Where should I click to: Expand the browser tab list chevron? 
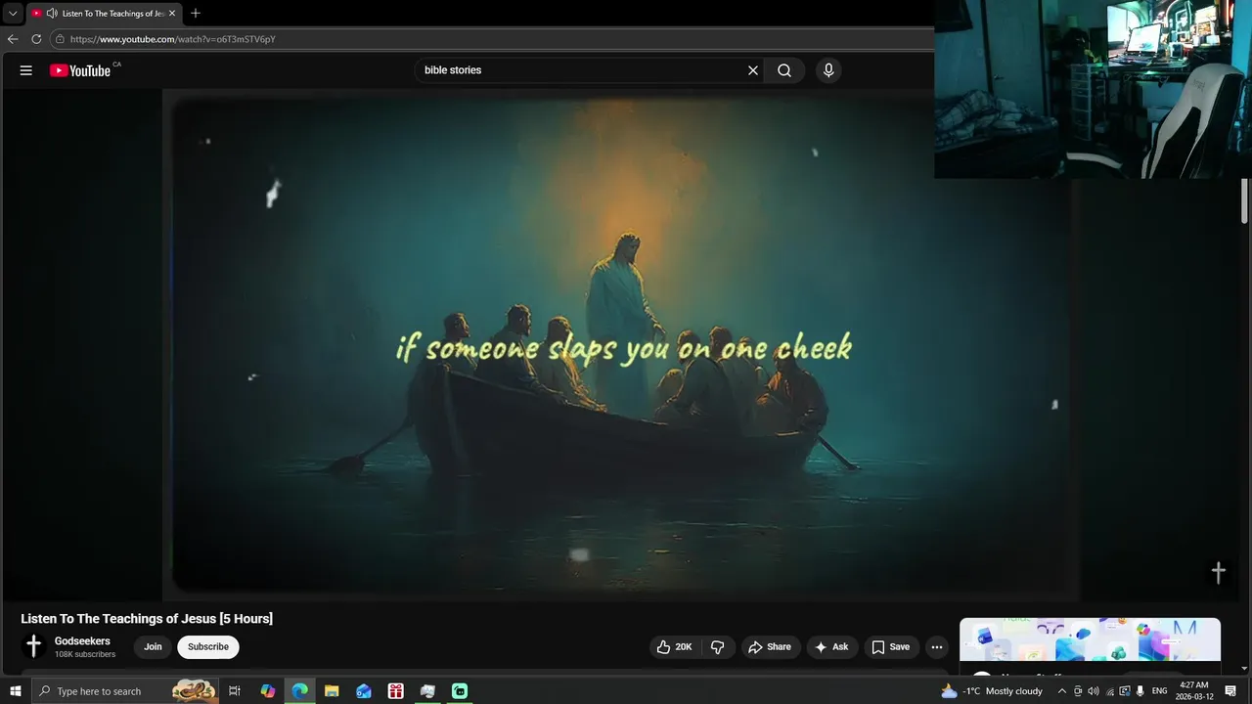coord(13,14)
